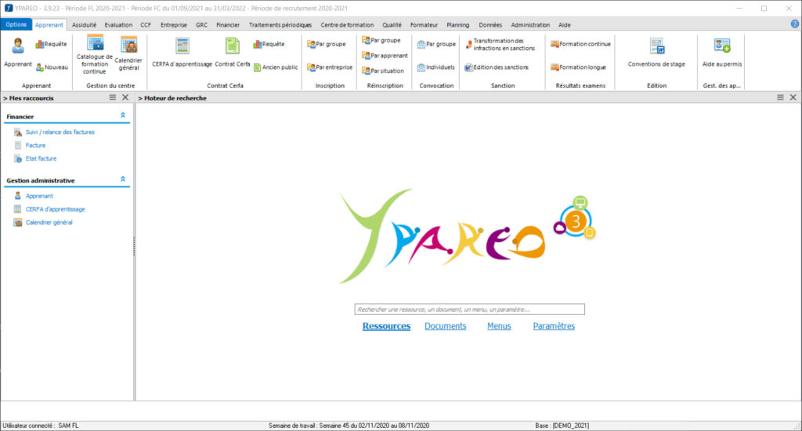The image size is (802, 431).
Task: Switch to the Assiduité tab
Action: [84, 24]
